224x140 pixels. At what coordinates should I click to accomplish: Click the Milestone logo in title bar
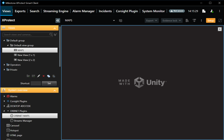(3, 3)
